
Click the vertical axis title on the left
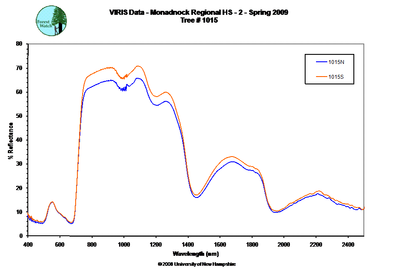click(11, 138)
